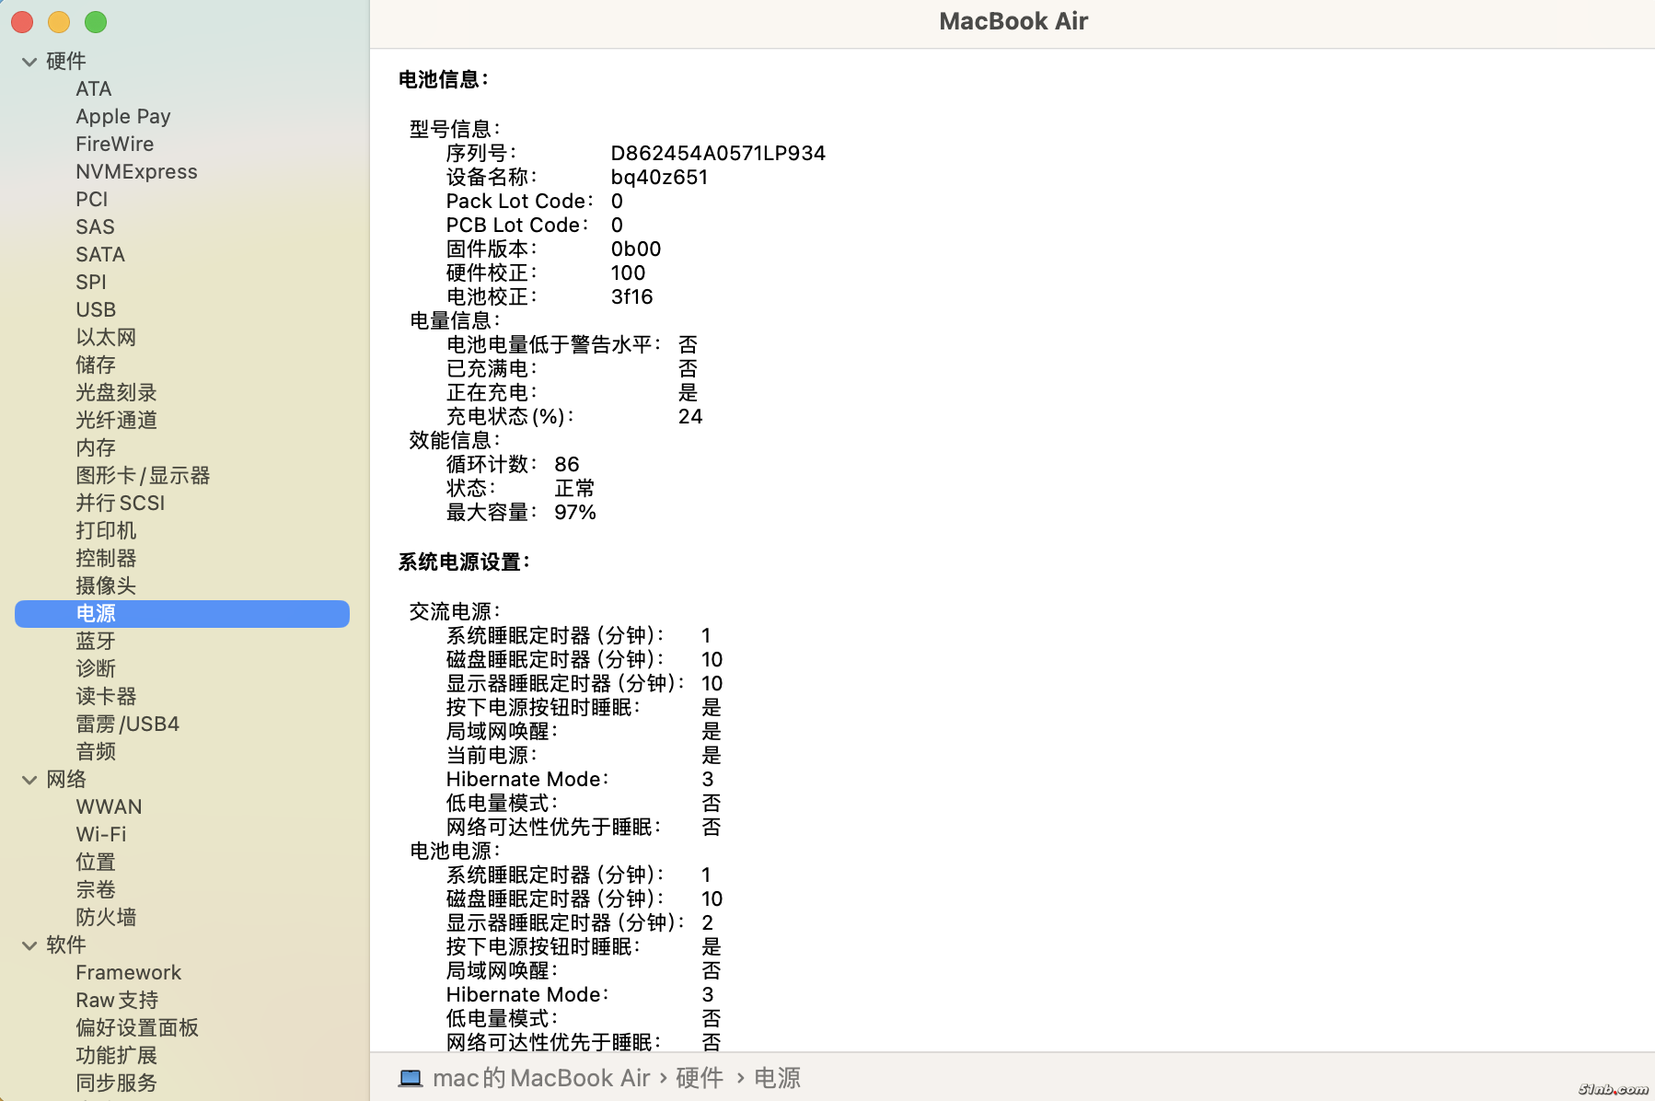Click the battery serial number value
The width and height of the screenshot is (1655, 1101).
click(718, 154)
